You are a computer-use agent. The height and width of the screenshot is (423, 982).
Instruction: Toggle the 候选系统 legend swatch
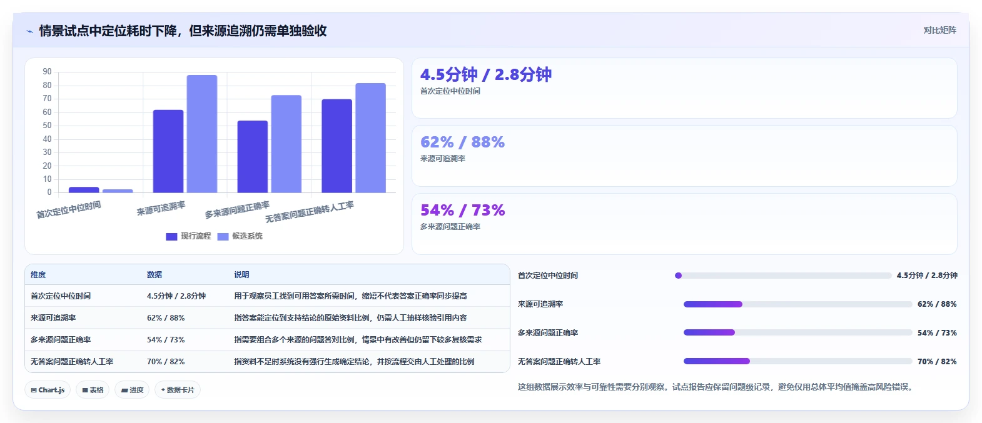pyautogui.click(x=223, y=236)
